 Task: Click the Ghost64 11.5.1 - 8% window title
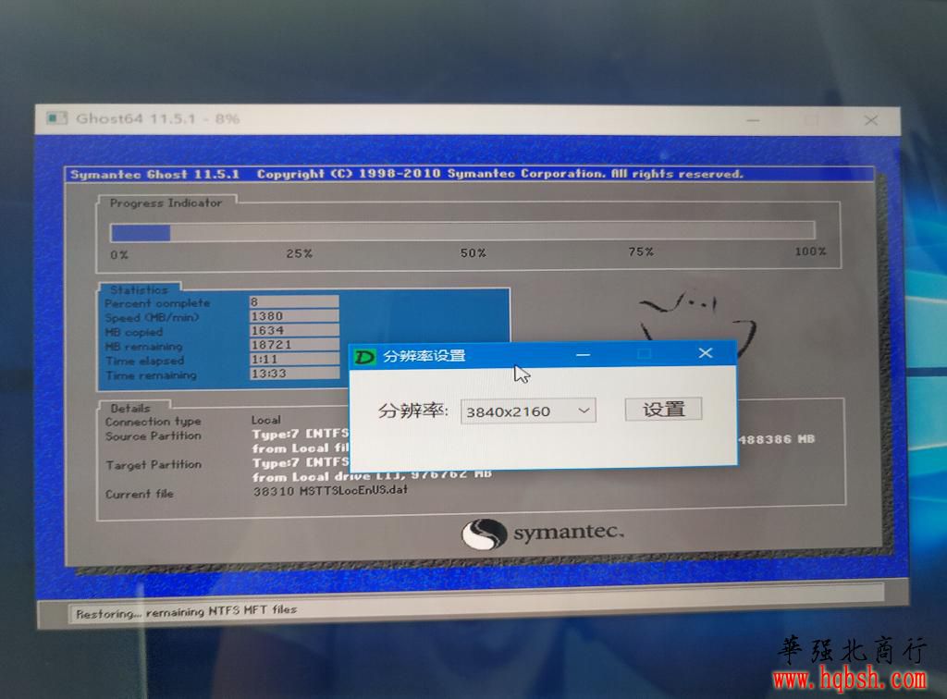pyautogui.click(x=157, y=118)
